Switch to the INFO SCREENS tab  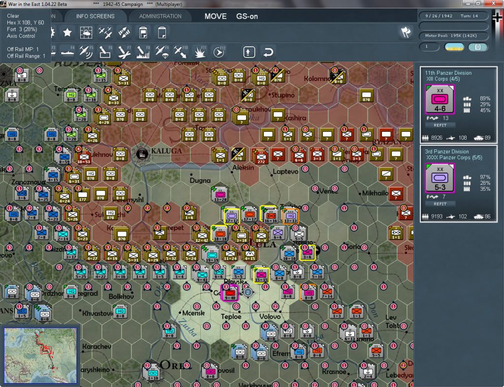[95, 16]
